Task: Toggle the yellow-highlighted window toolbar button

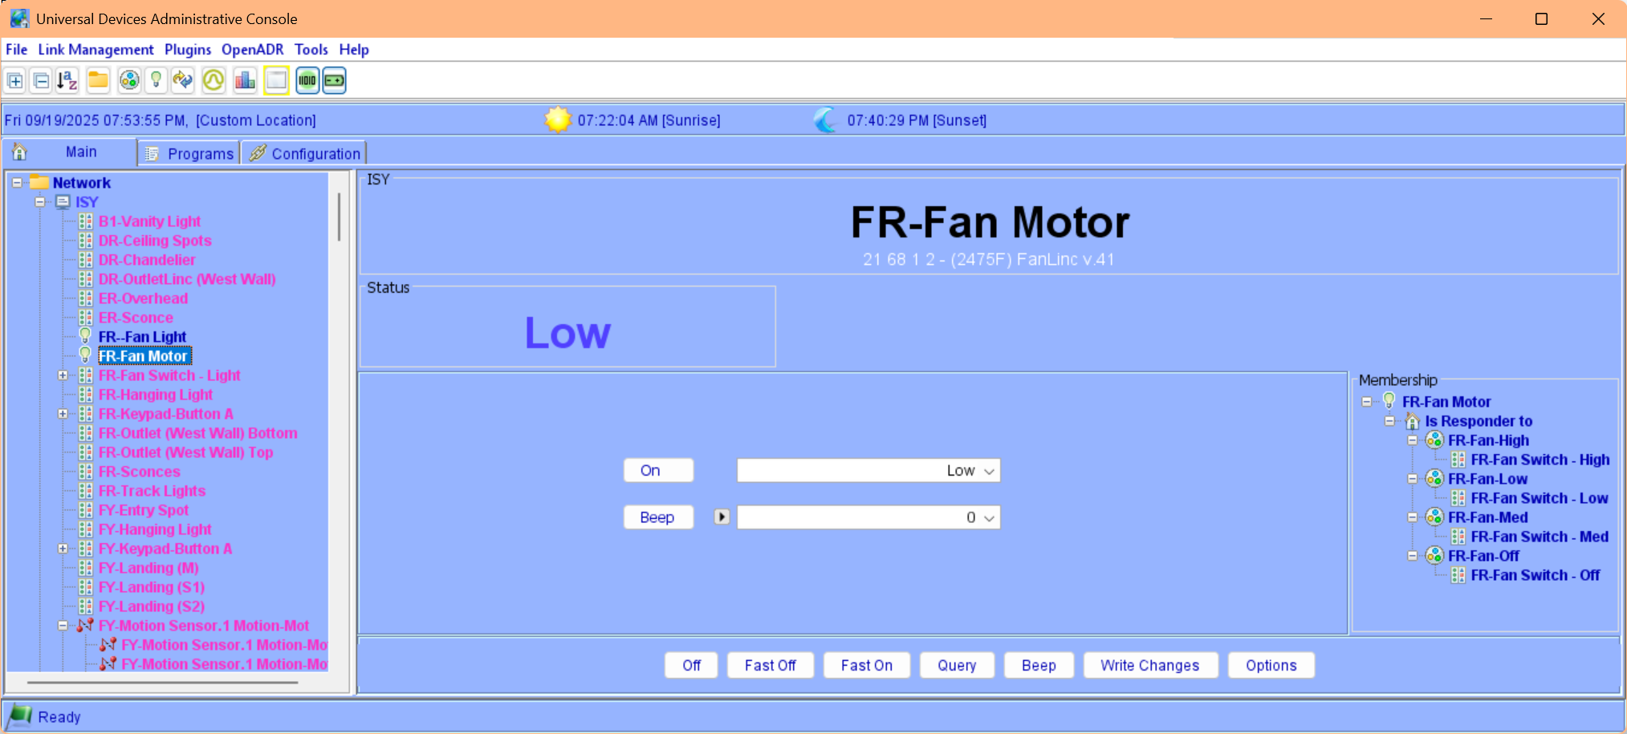Action: coord(276,81)
